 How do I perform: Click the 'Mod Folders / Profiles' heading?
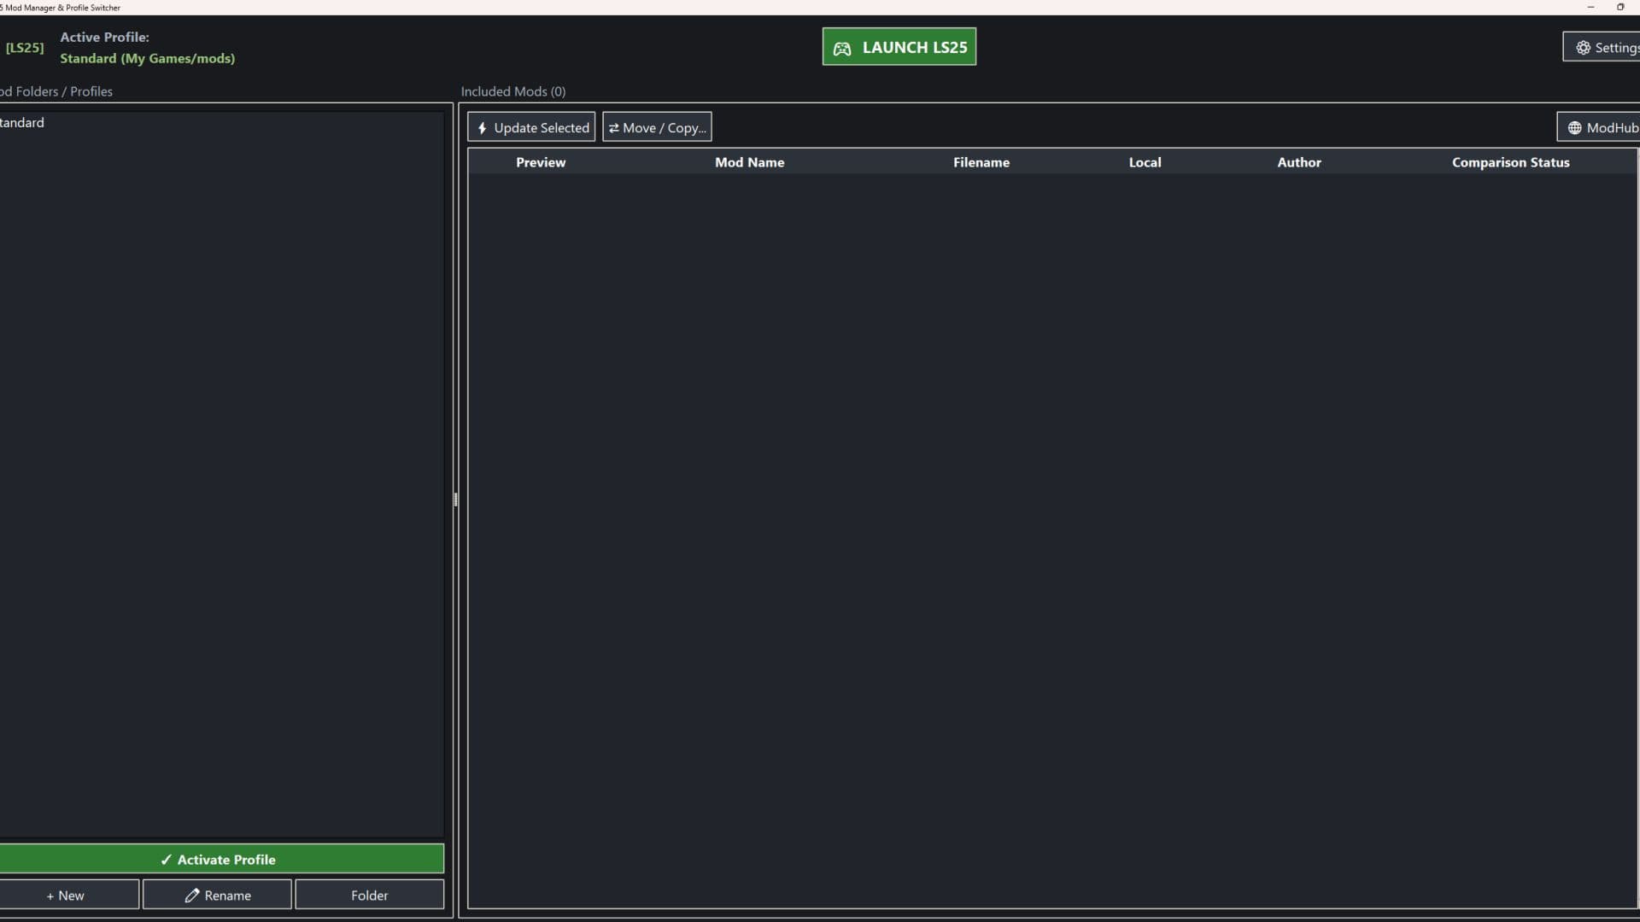click(x=56, y=91)
